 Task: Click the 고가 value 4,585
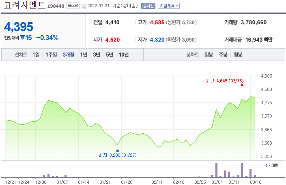pyautogui.click(x=157, y=22)
